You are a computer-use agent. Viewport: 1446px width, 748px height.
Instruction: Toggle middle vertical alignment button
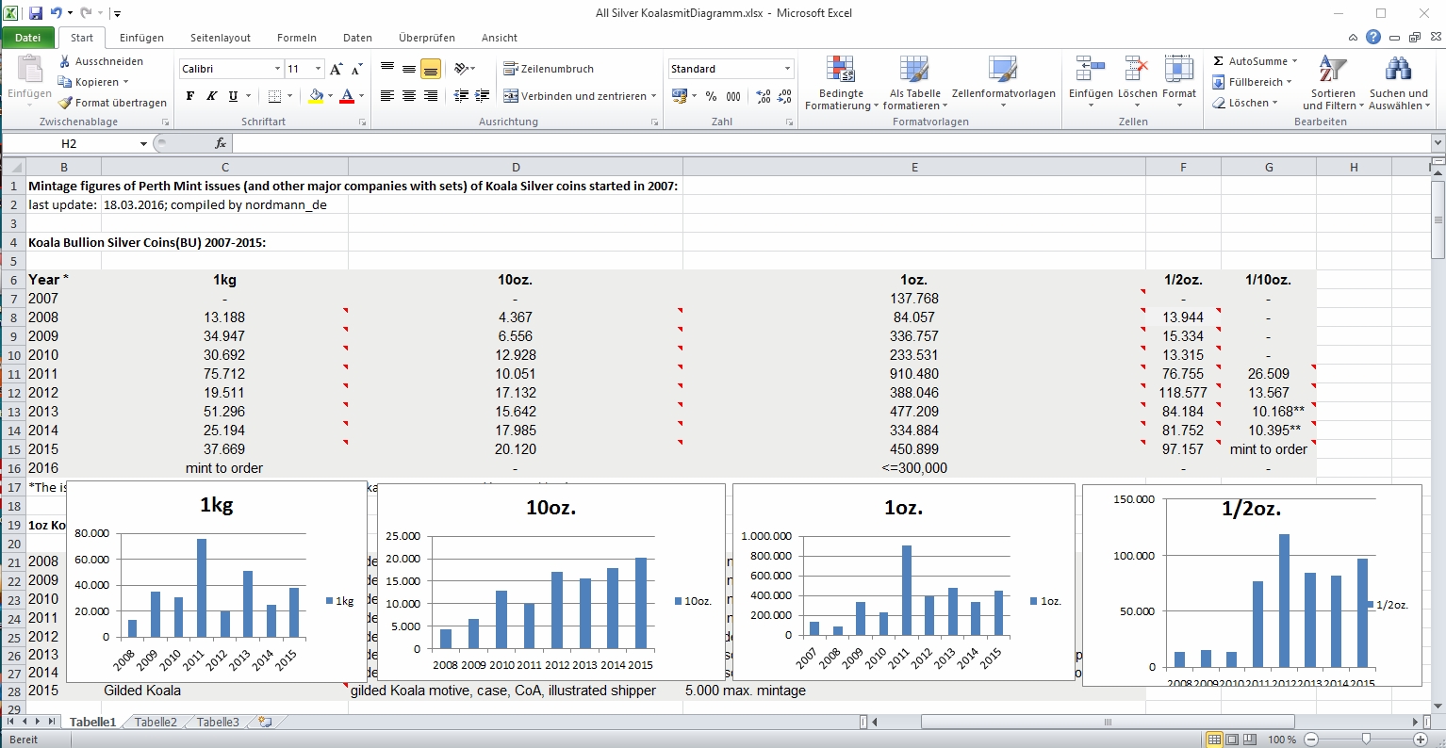tap(409, 69)
